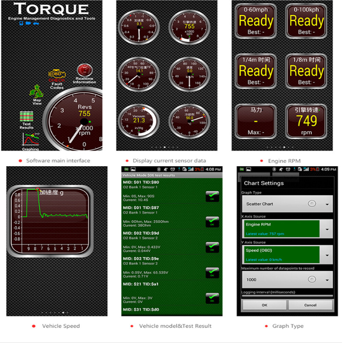Select the Scatter Chart radio button
The height and width of the screenshot is (343, 343).
pyautogui.click(x=311, y=204)
